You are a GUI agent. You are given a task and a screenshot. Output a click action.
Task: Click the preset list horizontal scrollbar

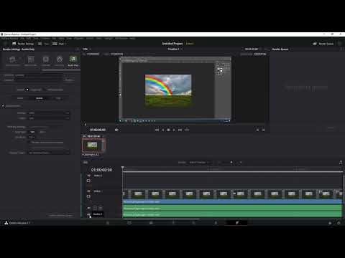[x=61, y=70]
